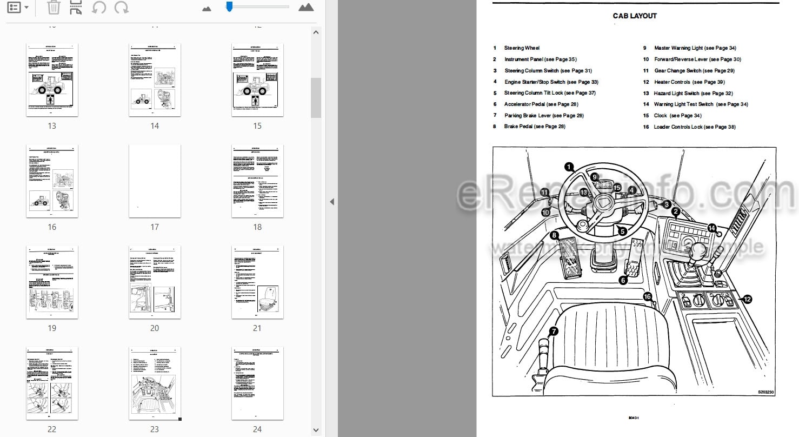Collapse the thumbnails pane with left arrow

click(332, 202)
